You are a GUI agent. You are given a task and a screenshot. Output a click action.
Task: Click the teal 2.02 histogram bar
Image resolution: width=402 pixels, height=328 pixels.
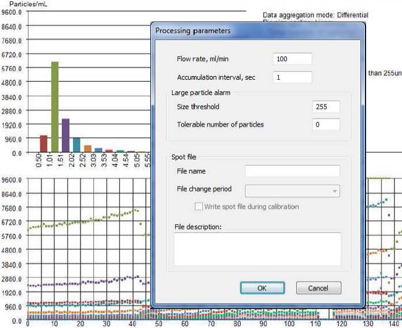tap(77, 145)
